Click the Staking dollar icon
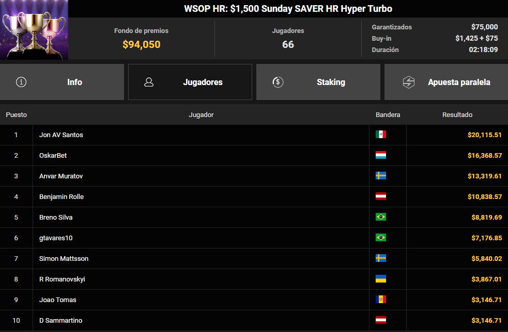Image resolution: width=508 pixels, height=332 pixels. (278, 82)
